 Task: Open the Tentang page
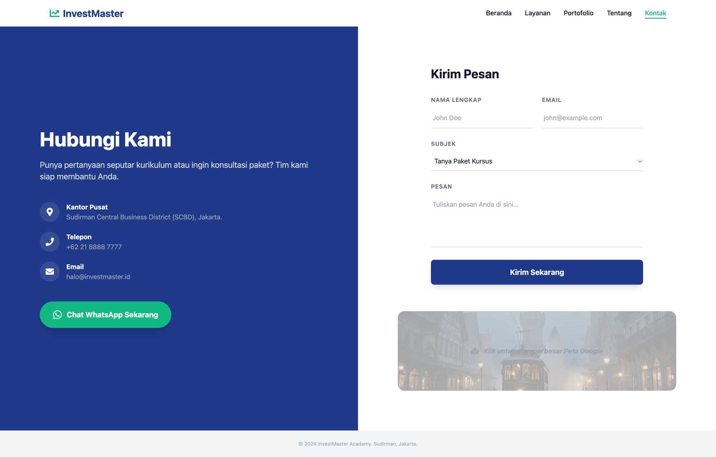pyautogui.click(x=619, y=13)
